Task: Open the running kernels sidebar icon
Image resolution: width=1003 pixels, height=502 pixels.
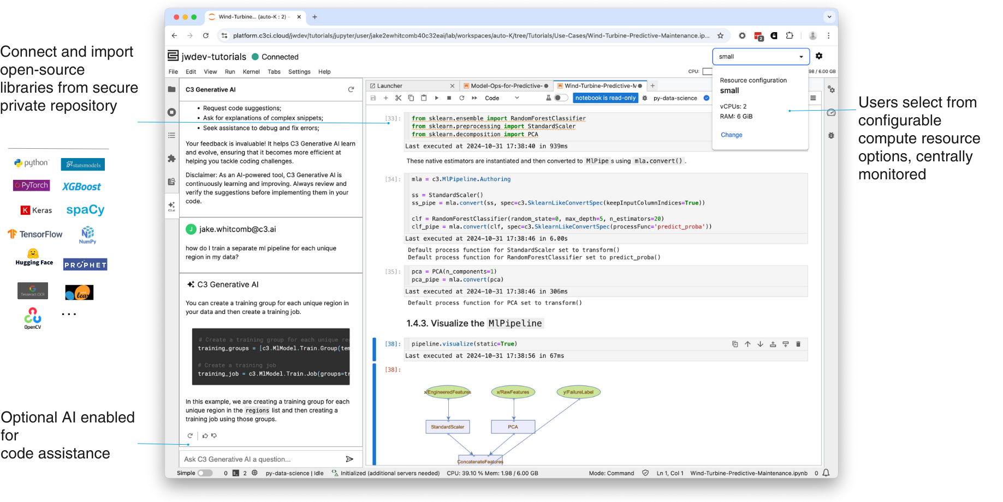Action: click(x=171, y=112)
